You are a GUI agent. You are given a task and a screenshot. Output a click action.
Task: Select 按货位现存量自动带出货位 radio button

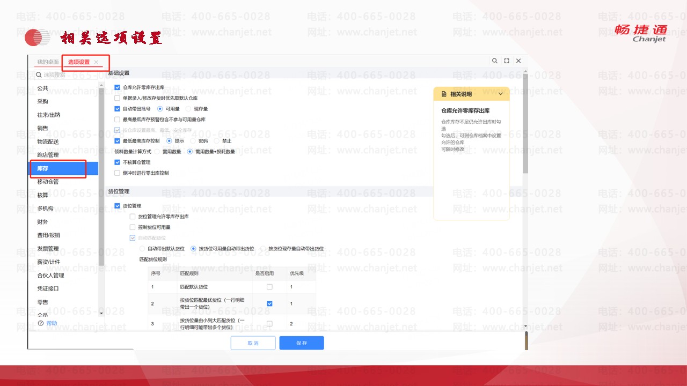click(263, 249)
